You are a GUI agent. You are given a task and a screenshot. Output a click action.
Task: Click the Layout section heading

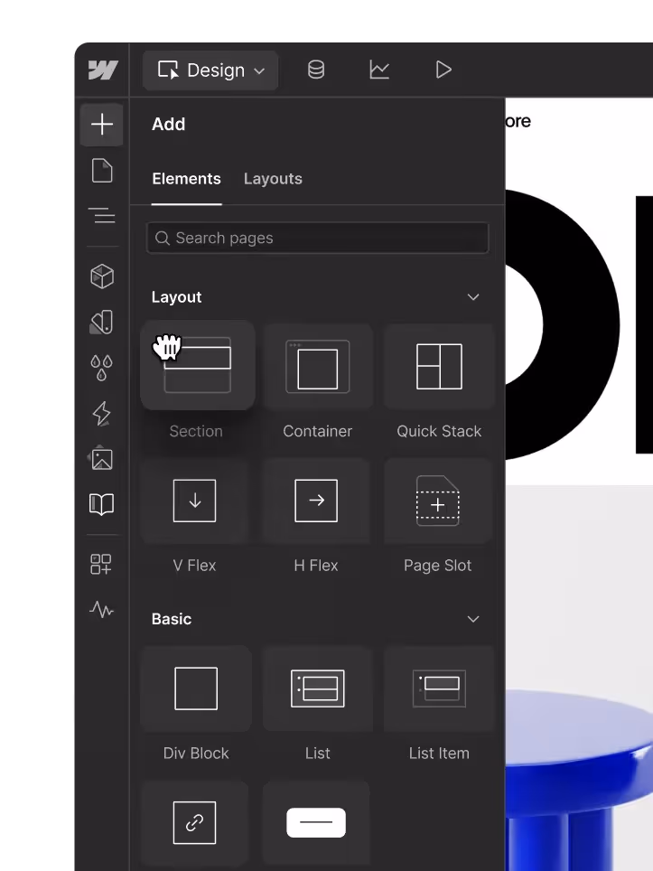point(177,297)
